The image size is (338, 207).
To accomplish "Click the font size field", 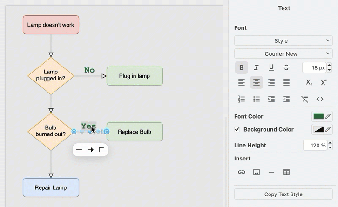I will pyautogui.click(x=315, y=67).
